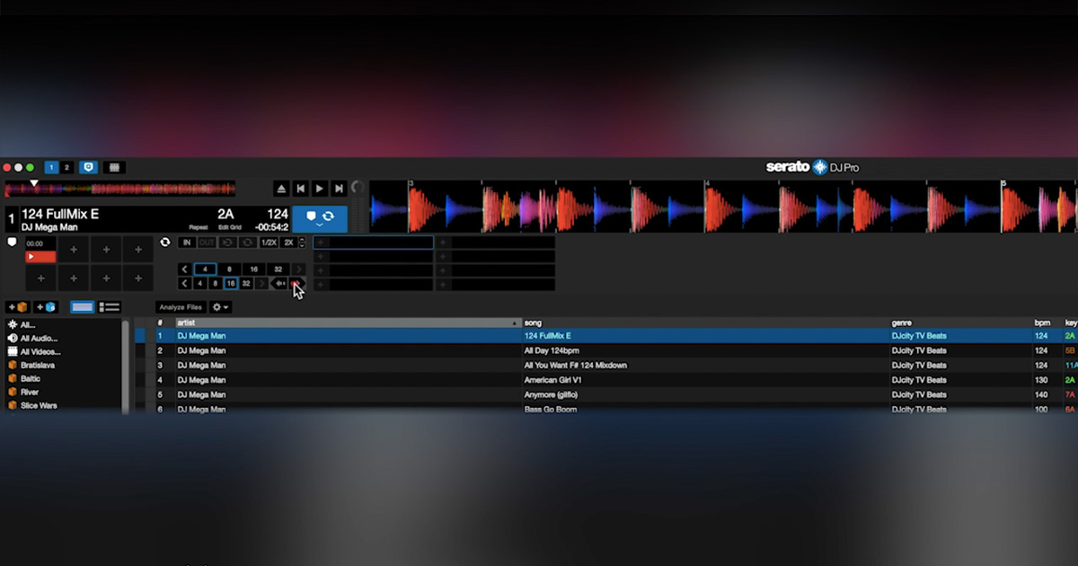Create a smart crate with the blue crate icon
1078x566 pixels.
tap(46, 307)
